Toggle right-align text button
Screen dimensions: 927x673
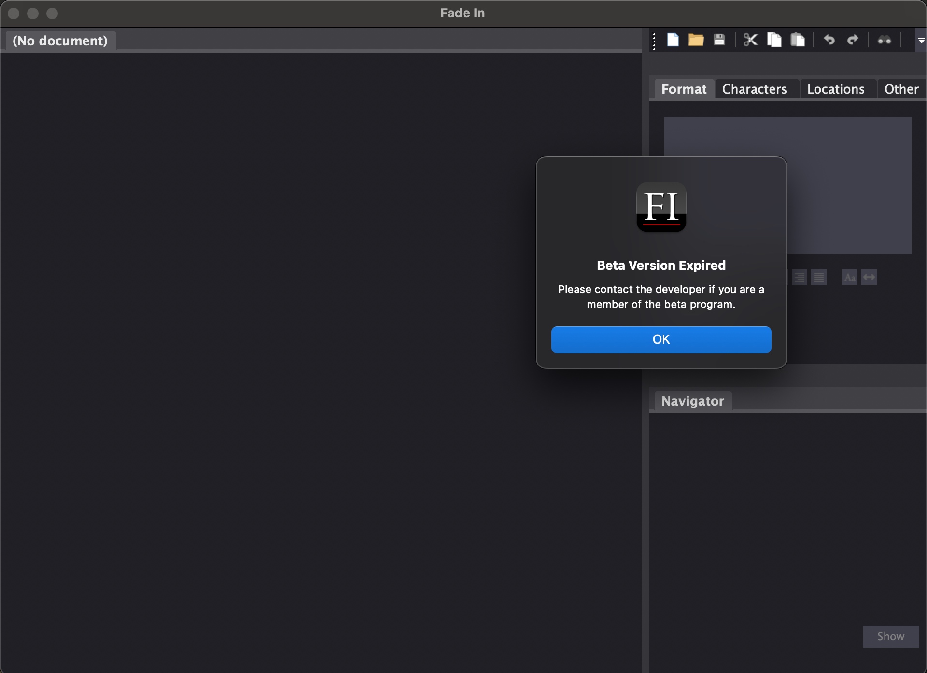[800, 278]
